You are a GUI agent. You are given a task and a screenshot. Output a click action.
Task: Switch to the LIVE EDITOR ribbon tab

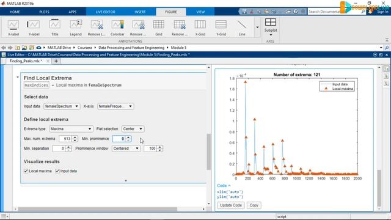point(106,12)
